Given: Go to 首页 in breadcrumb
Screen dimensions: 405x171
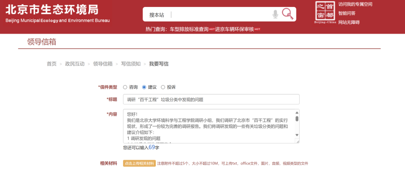Looking at the screenshot, I should pyautogui.click(x=51, y=64).
